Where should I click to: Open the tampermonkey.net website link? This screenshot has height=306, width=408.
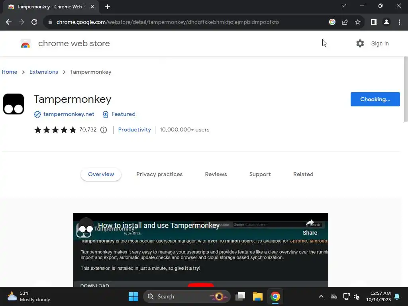[69, 114]
